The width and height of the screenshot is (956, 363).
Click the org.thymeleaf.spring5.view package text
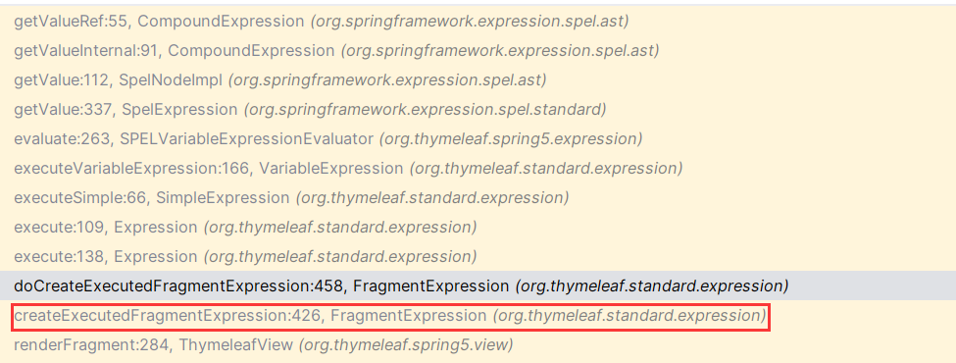click(406, 345)
